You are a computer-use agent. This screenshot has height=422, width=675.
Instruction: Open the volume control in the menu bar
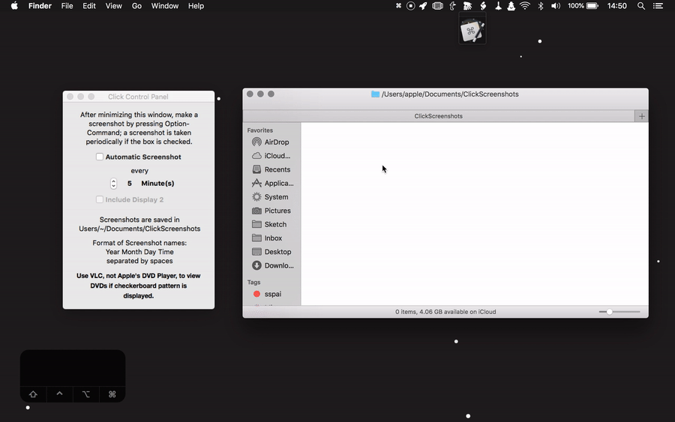[555, 6]
